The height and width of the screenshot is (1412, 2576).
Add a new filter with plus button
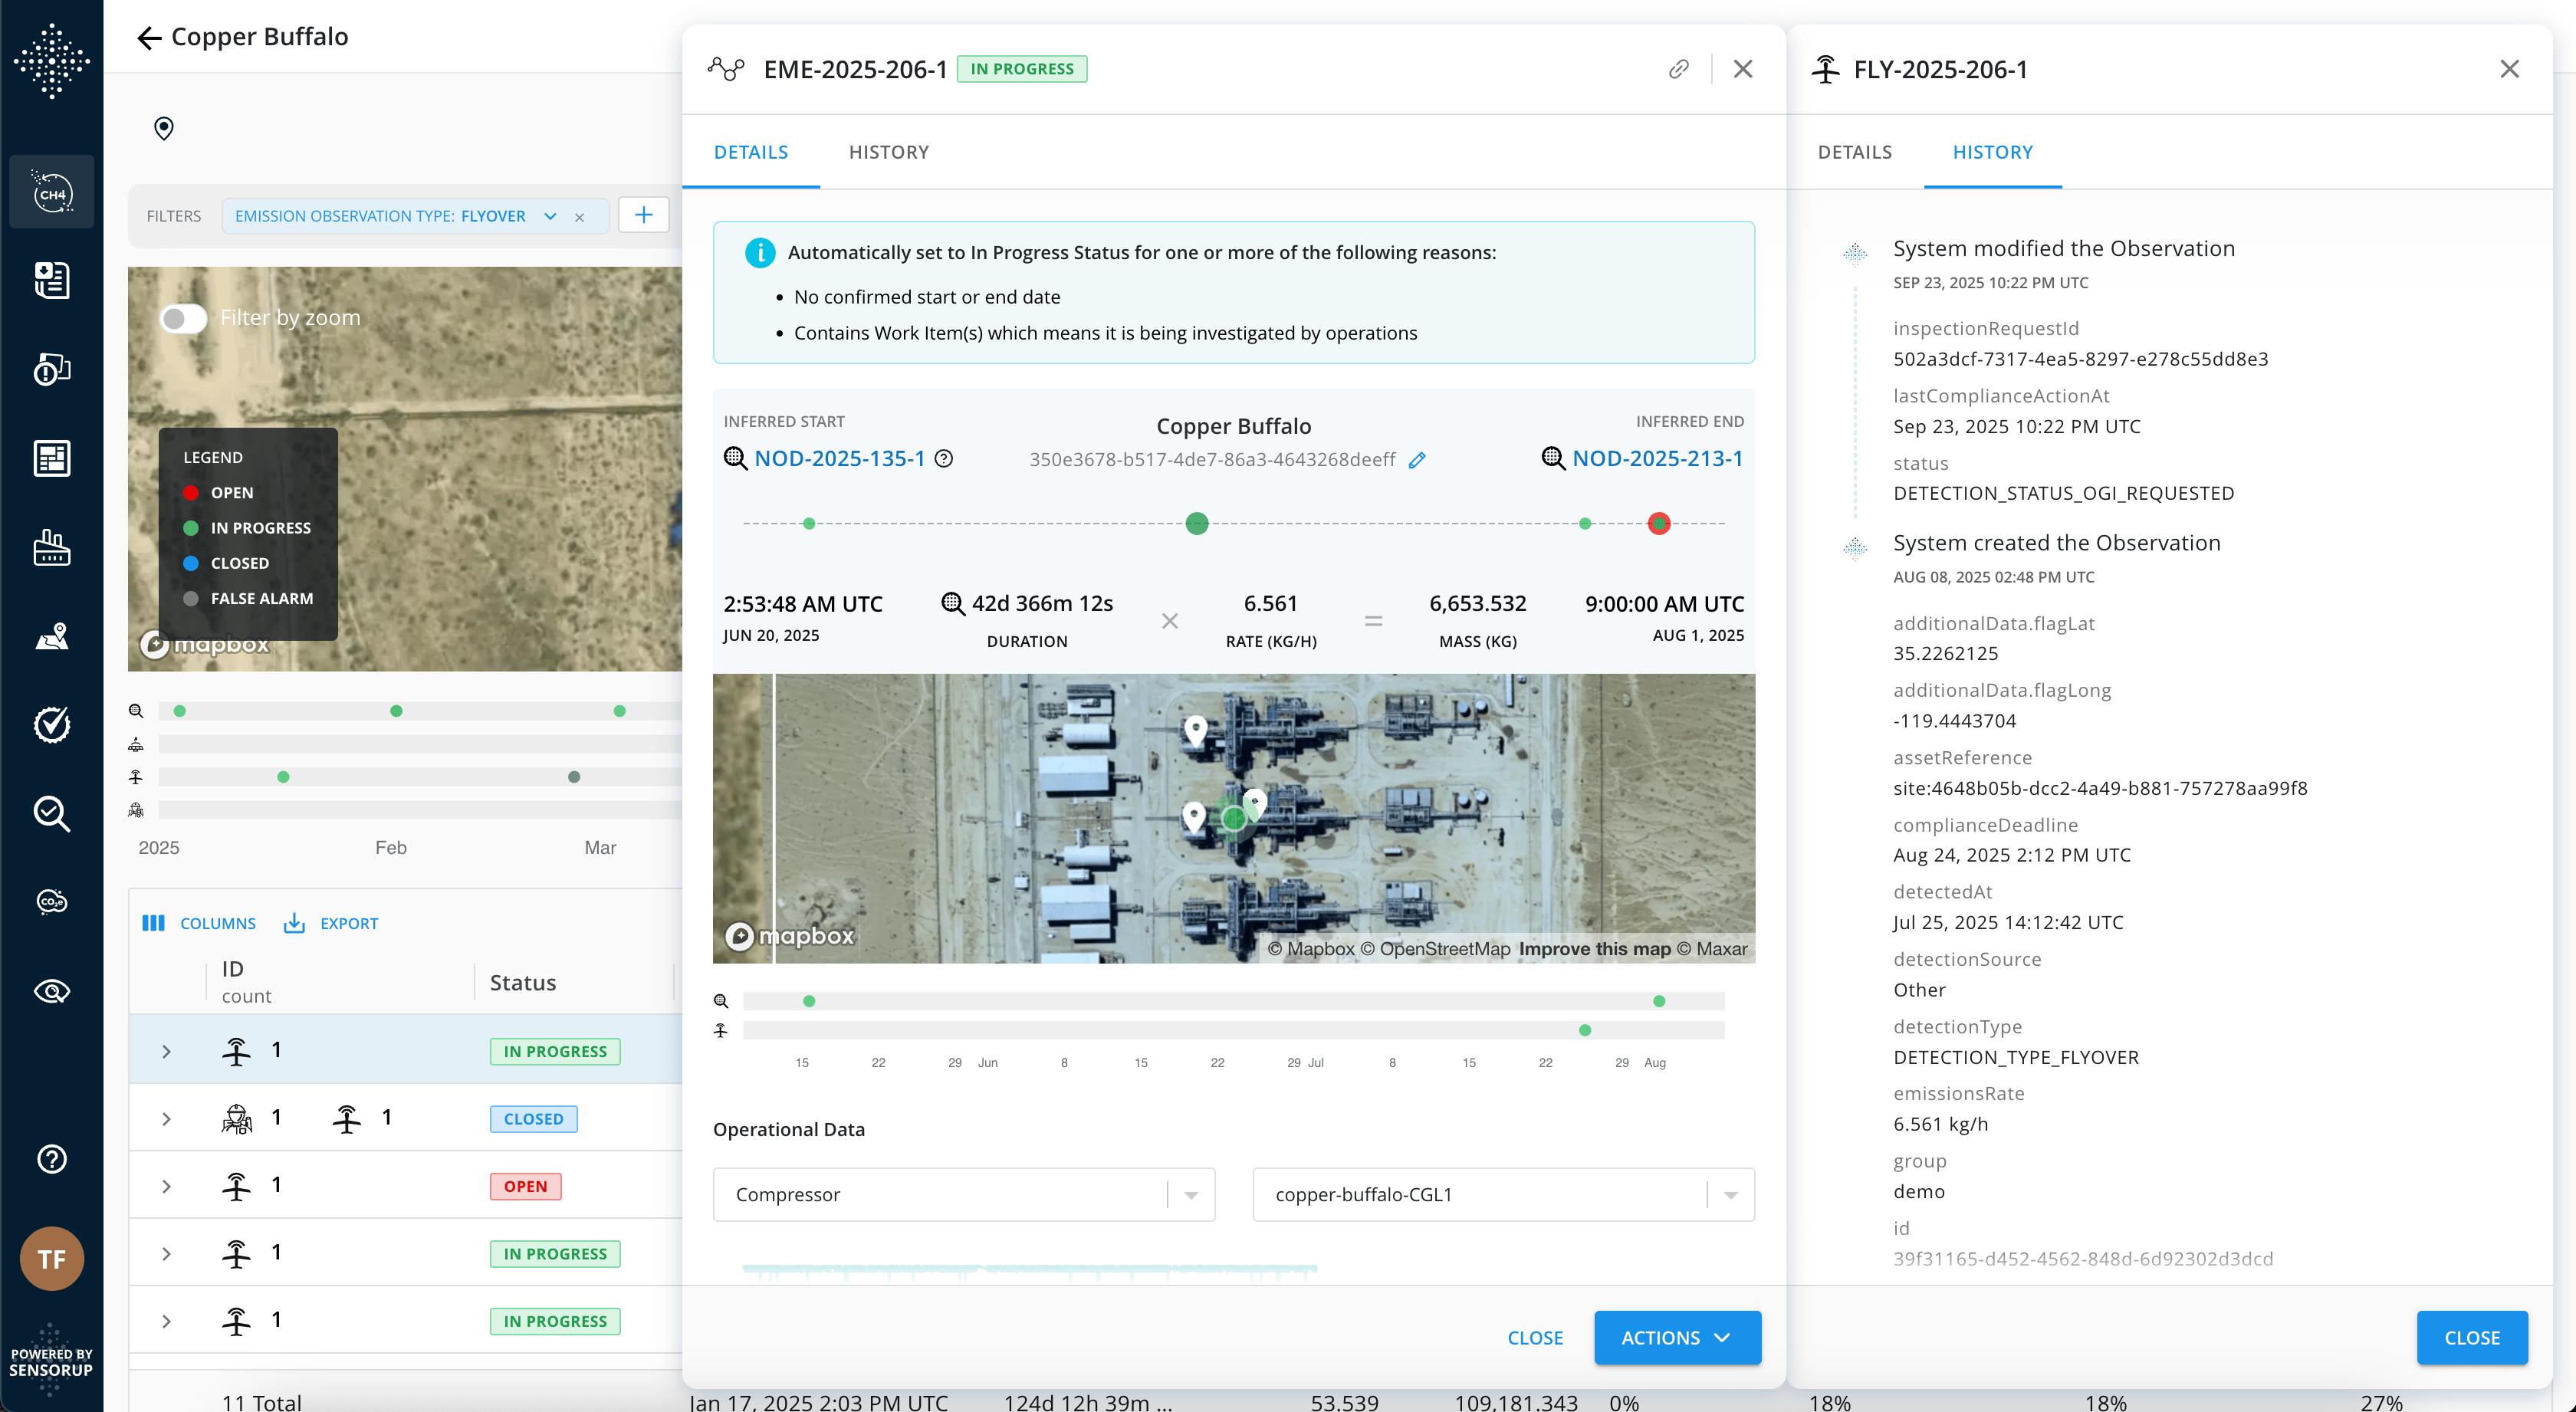643,215
